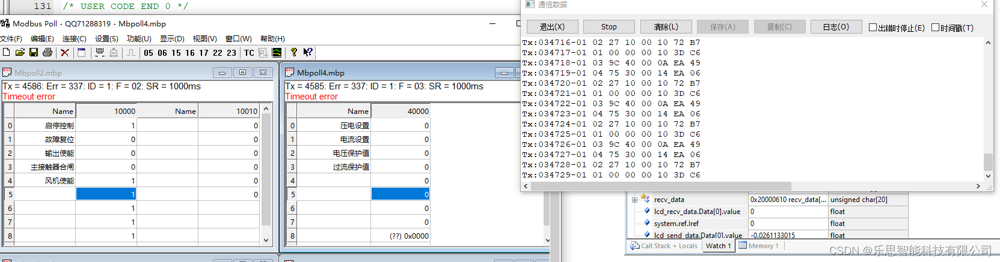
Task: Open the 帮助(H) menu
Action: [x=272, y=39]
